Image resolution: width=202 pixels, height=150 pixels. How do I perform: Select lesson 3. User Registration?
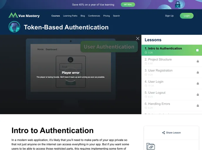pyautogui.click(x=172, y=72)
